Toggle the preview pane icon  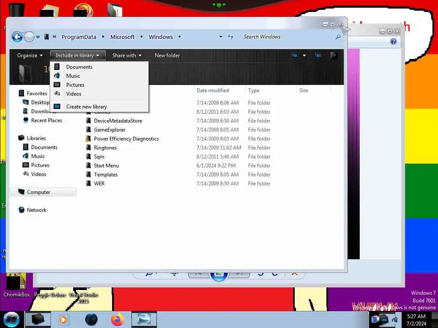click(x=318, y=56)
